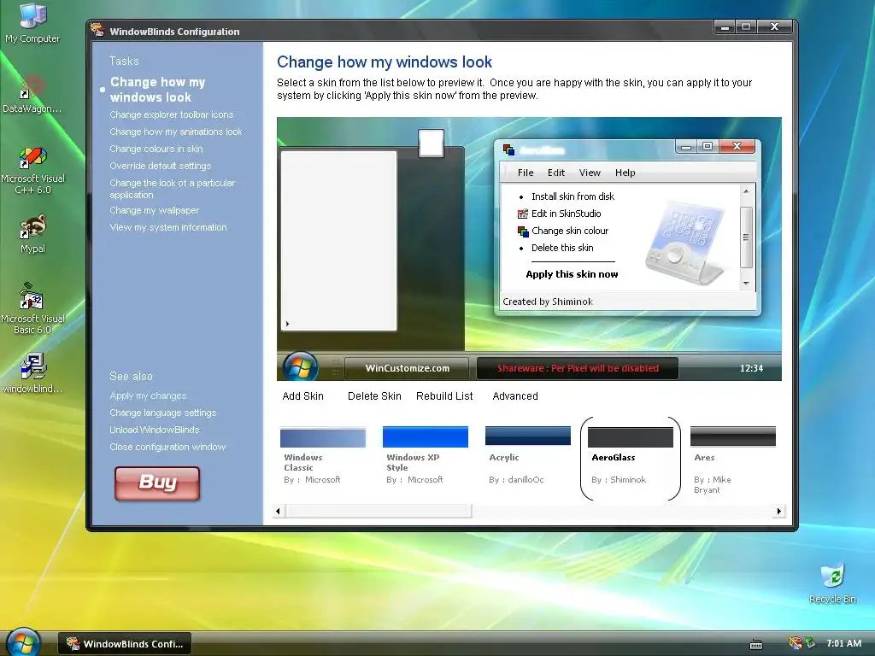Click the Add Skin button
The width and height of the screenshot is (875, 656).
(302, 396)
